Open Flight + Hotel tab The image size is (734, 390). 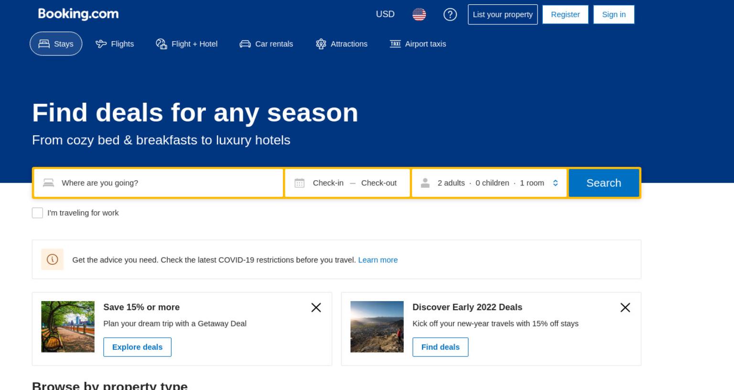pyautogui.click(x=187, y=43)
